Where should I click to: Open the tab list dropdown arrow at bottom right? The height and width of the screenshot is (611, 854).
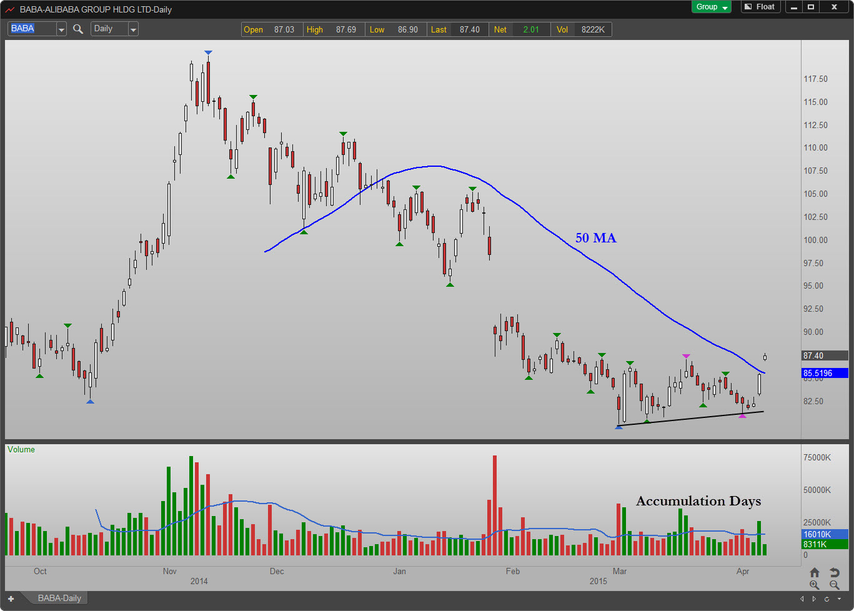838,599
